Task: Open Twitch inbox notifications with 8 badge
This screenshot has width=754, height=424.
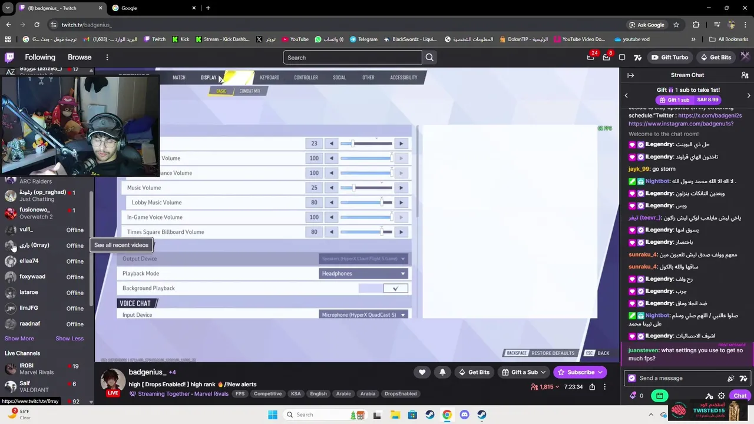Action: click(606, 57)
